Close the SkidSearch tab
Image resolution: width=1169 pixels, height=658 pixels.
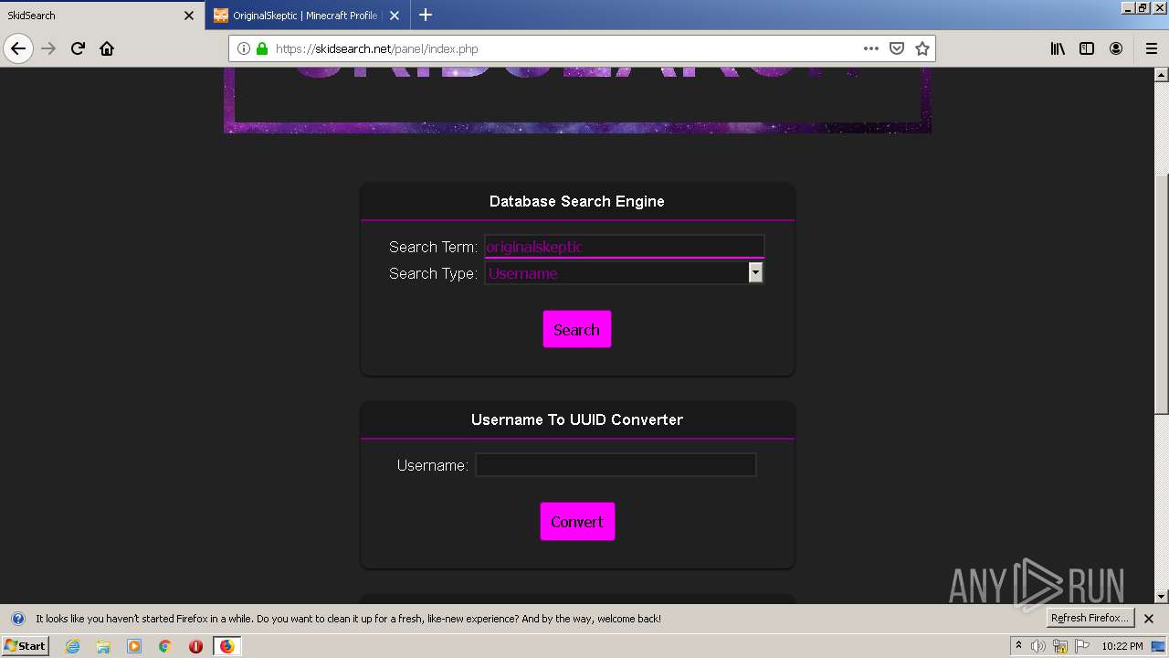[189, 16]
